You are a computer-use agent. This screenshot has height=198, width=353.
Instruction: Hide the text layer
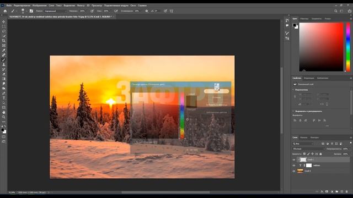[294, 166]
